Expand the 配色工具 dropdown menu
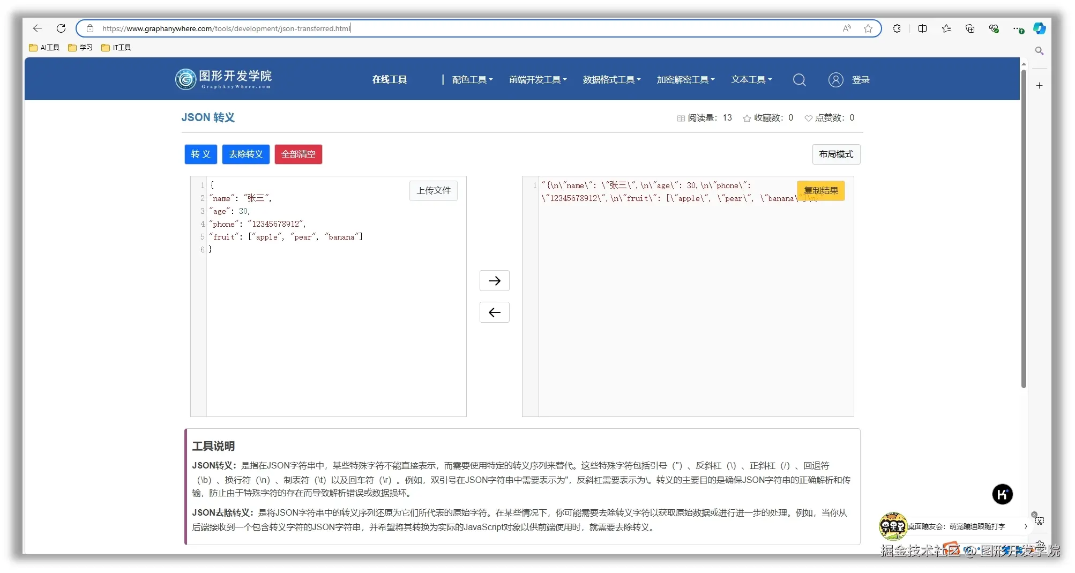Screen dimensions: 1075x573 [472, 79]
